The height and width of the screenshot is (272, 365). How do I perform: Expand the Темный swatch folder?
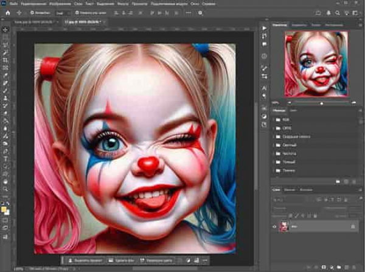[273, 162]
